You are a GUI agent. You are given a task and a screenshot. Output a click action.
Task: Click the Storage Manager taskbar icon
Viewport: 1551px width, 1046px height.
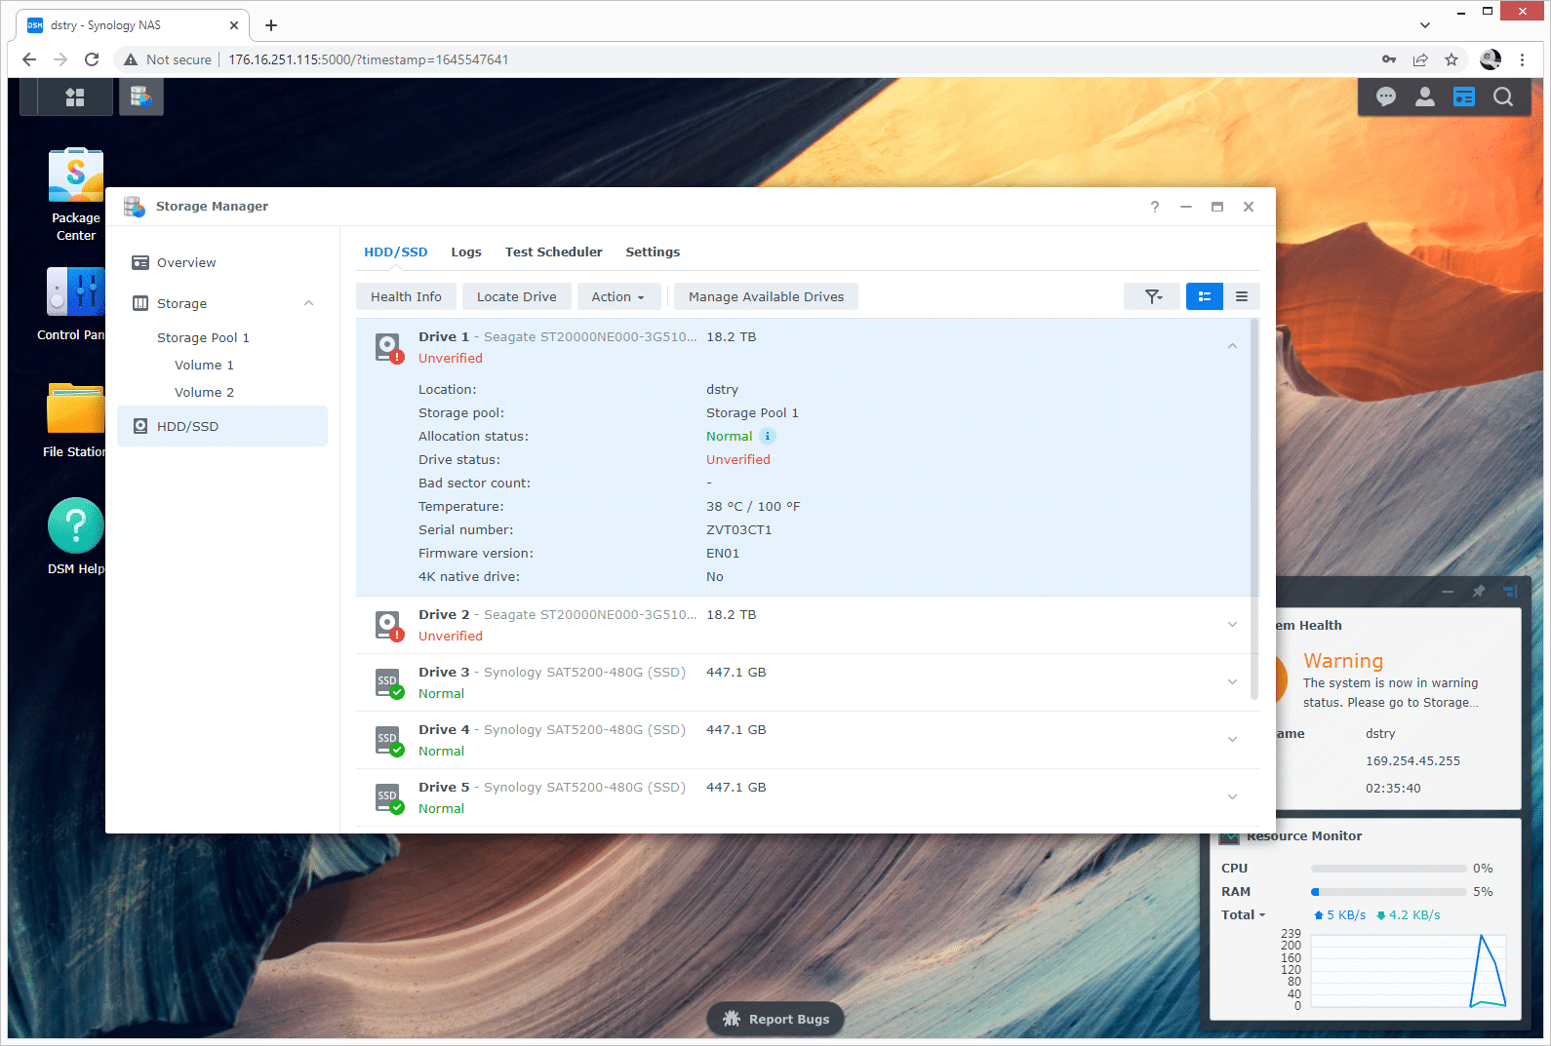tap(141, 97)
